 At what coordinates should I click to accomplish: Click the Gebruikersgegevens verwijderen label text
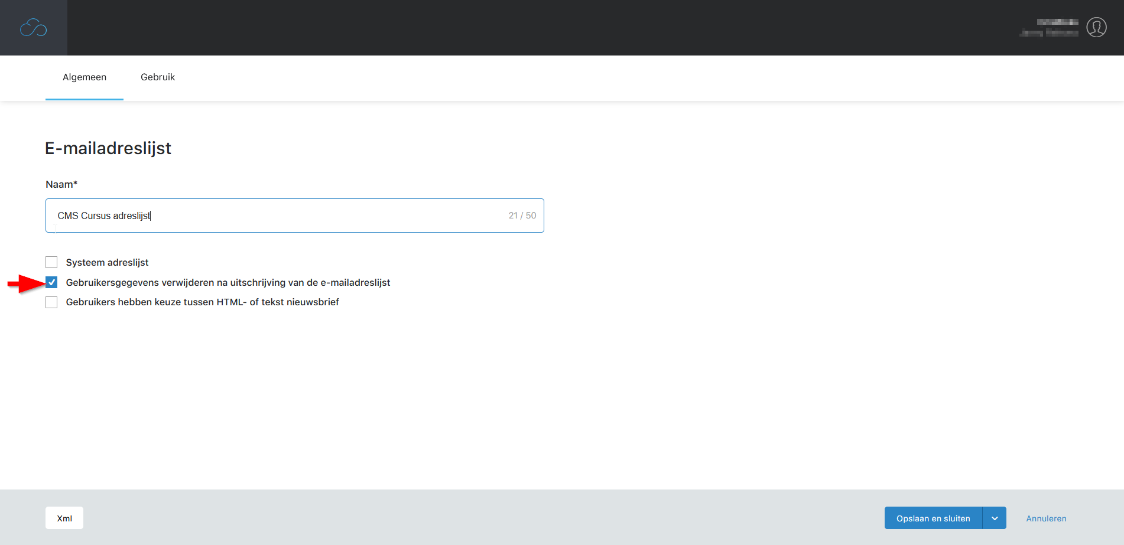(x=228, y=282)
